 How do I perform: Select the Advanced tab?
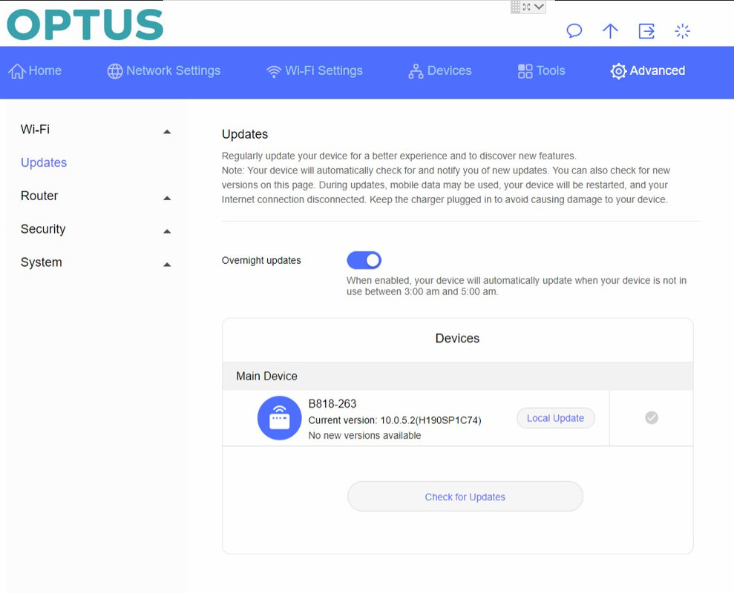[648, 70]
